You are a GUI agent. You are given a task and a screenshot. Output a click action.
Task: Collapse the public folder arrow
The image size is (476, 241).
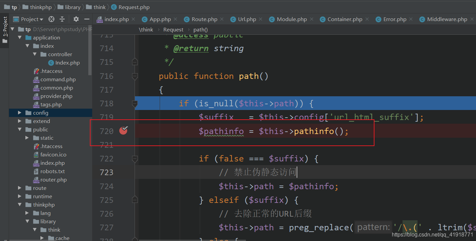(x=20, y=129)
